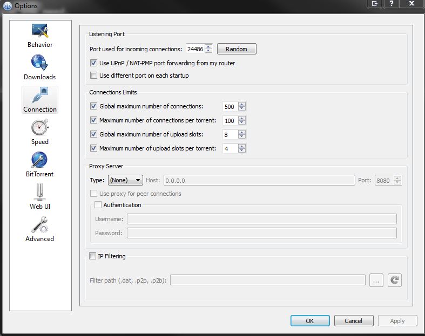Open the BitTorrent settings page
This screenshot has width=425, height=336.
[x=39, y=164]
